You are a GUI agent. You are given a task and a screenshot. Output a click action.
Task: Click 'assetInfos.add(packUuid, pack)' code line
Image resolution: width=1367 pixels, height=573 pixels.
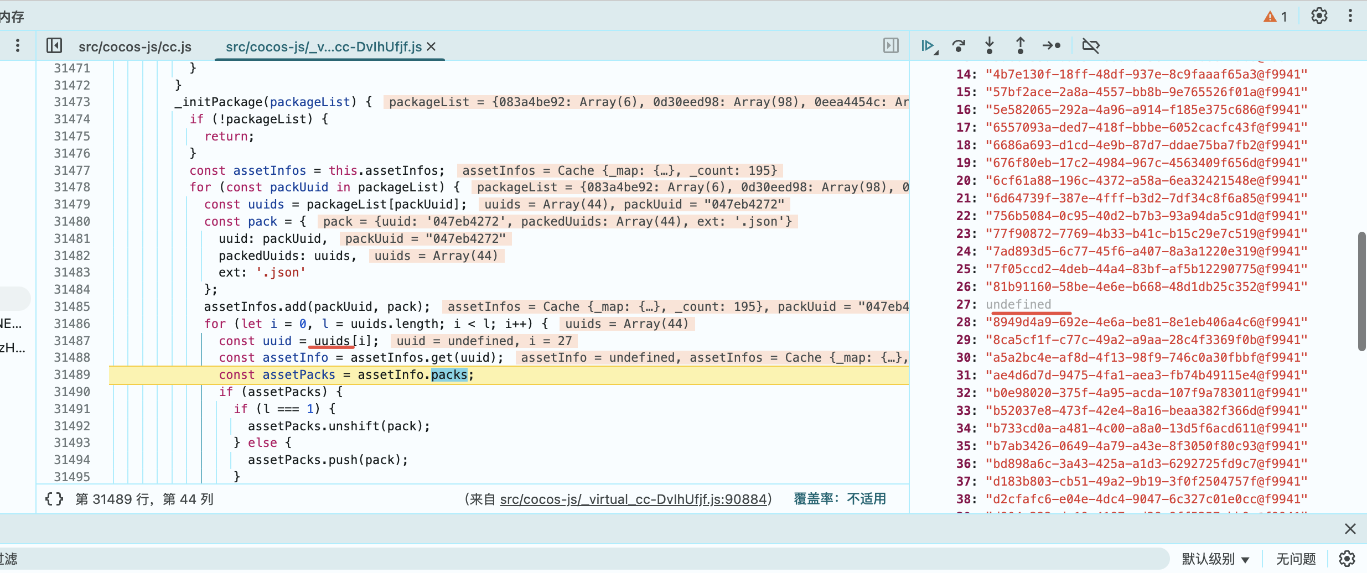click(317, 307)
